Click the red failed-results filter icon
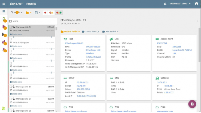This screenshot has width=201, height=113. (45, 13)
